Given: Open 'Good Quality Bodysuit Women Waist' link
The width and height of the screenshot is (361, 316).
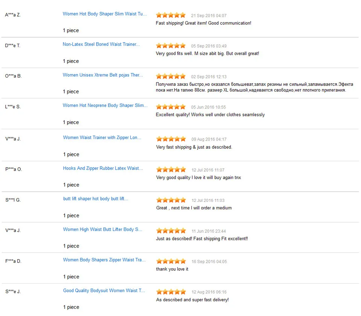Looking at the screenshot, I should click(104, 291).
